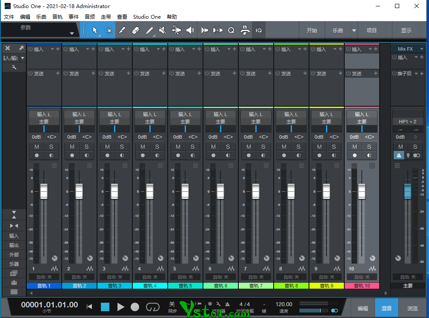
Task: Open the 浏览 browse panel
Action: click(x=412, y=308)
